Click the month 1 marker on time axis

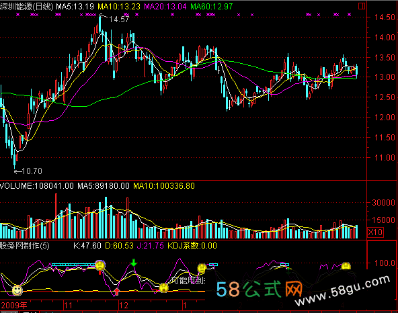pyautogui.click(x=185, y=306)
